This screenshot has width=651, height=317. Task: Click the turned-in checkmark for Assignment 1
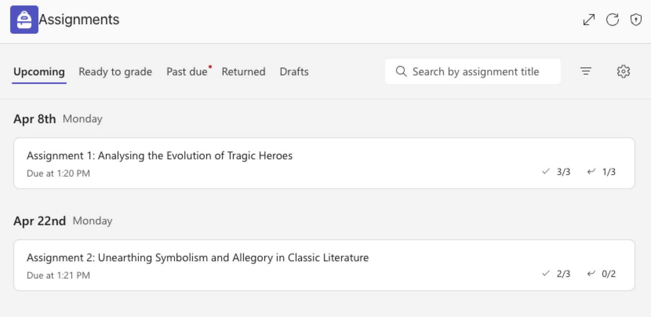(x=546, y=171)
